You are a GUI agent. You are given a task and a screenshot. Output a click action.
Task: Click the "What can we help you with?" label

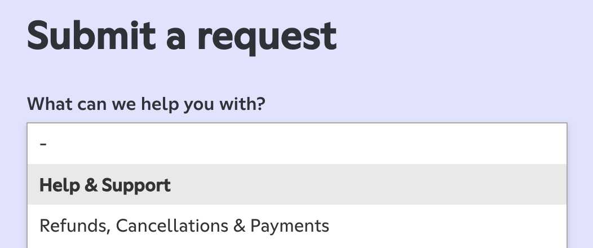click(x=146, y=104)
